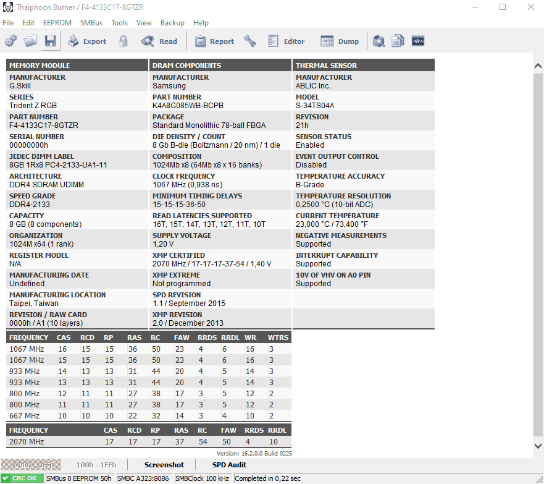Select the 100h - 1FFh page tab

click(x=96, y=465)
